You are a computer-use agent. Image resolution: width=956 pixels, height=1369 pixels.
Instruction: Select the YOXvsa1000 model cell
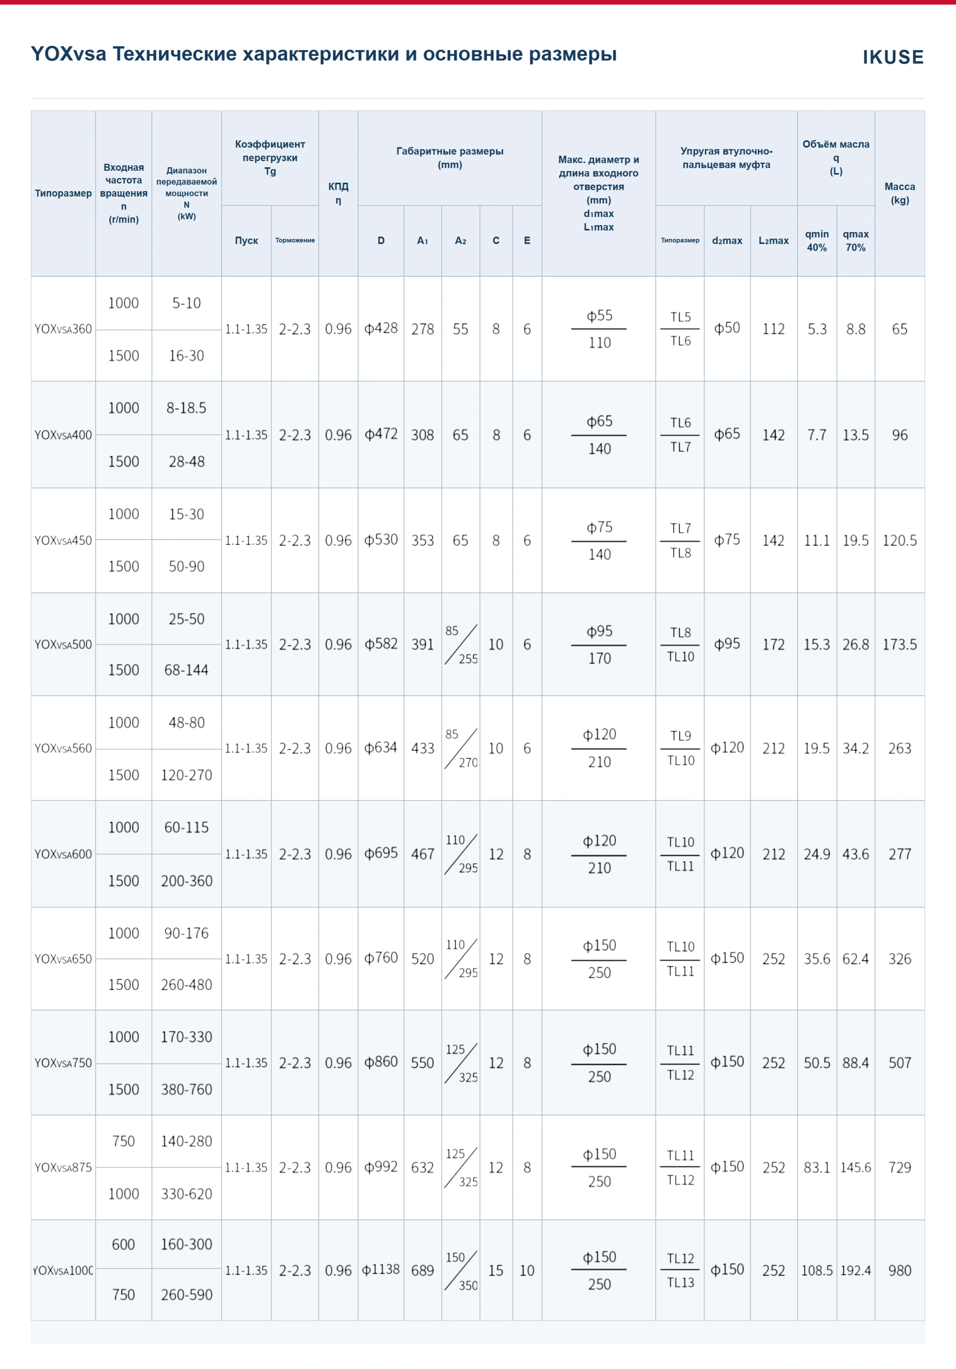pyautogui.click(x=63, y=1270)
